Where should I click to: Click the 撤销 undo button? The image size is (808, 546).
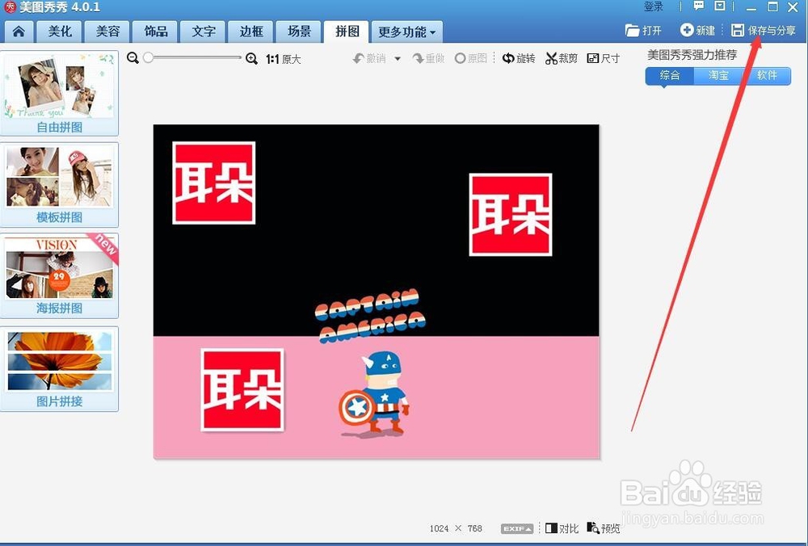tap(369, 58)
